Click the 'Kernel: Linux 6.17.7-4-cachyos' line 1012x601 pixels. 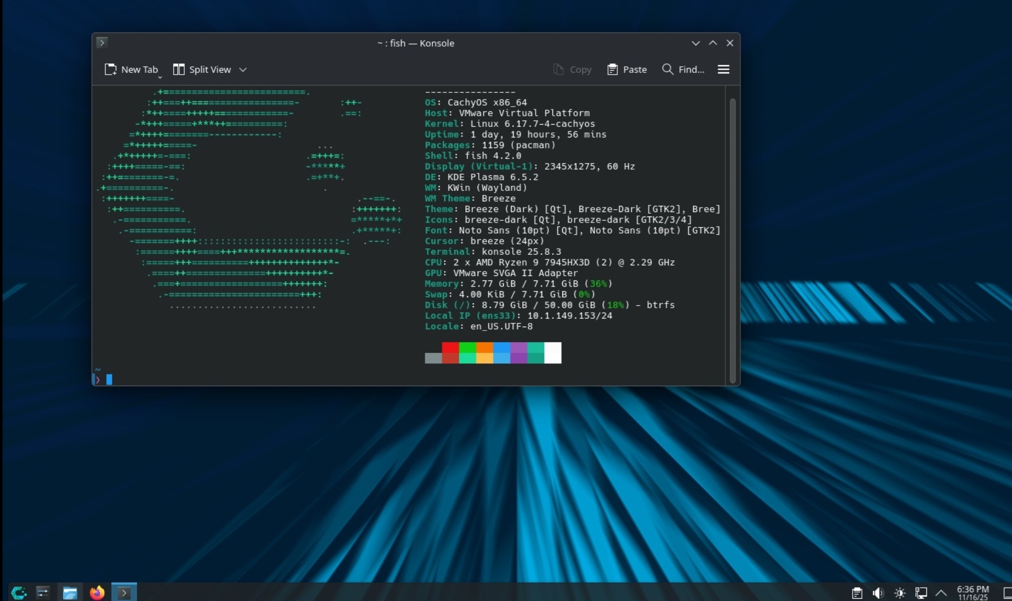(x=510, y=124)
